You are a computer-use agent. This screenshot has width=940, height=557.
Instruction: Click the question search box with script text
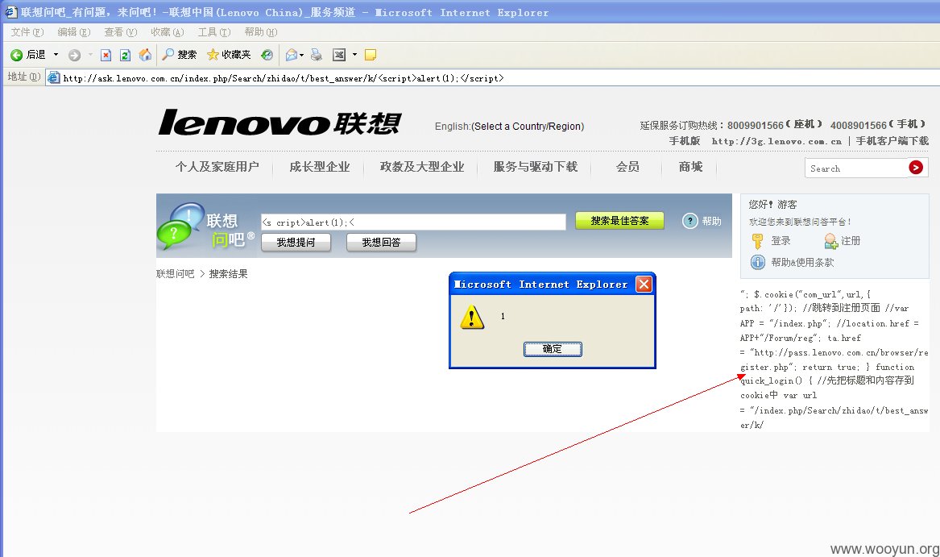(x=413, y=222)
